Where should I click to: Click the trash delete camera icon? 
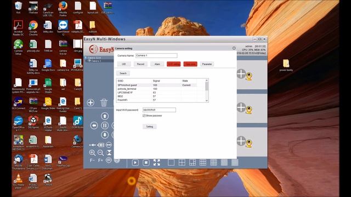point(104,102)
